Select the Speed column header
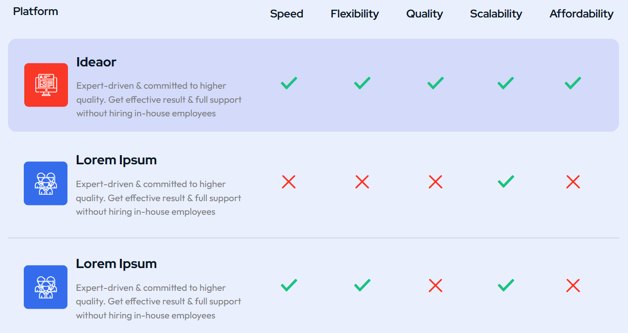The height and width of the screenshot is (333, 628). click(287, 14)
